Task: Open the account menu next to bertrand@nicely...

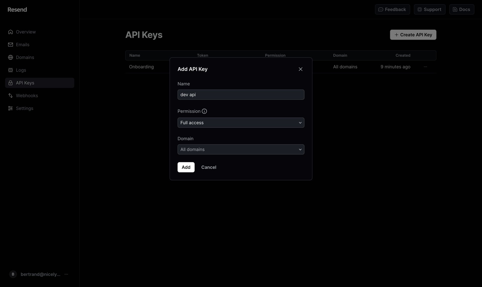Action: click(66, 274)
